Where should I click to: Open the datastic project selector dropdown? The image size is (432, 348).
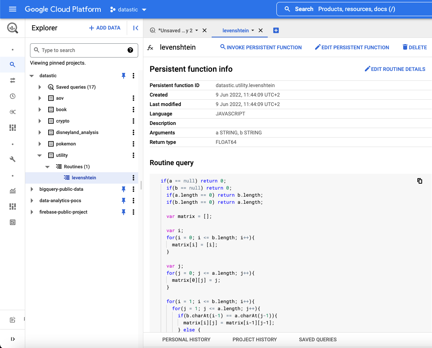click(x=128, y=9)
